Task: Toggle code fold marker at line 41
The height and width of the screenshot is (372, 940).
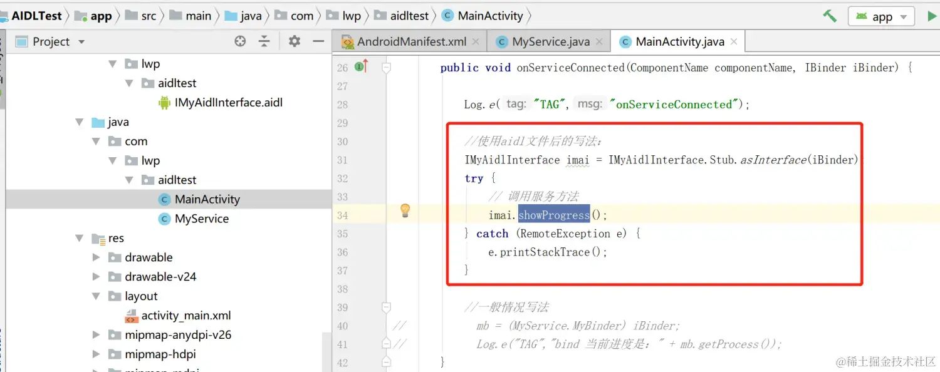Action: (387, 344)
